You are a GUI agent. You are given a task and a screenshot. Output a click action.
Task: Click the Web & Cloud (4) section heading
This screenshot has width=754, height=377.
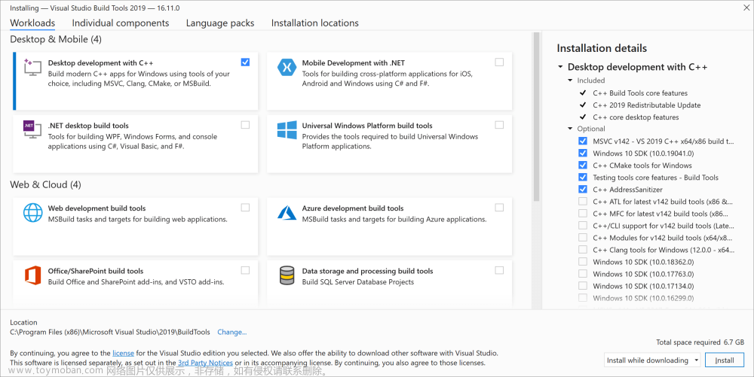point(46,184)
